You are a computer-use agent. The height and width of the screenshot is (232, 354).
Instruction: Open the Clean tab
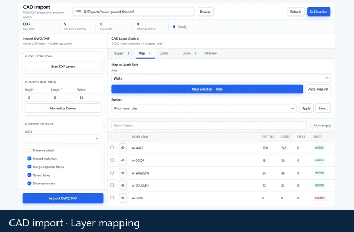[x=189, y=54]
